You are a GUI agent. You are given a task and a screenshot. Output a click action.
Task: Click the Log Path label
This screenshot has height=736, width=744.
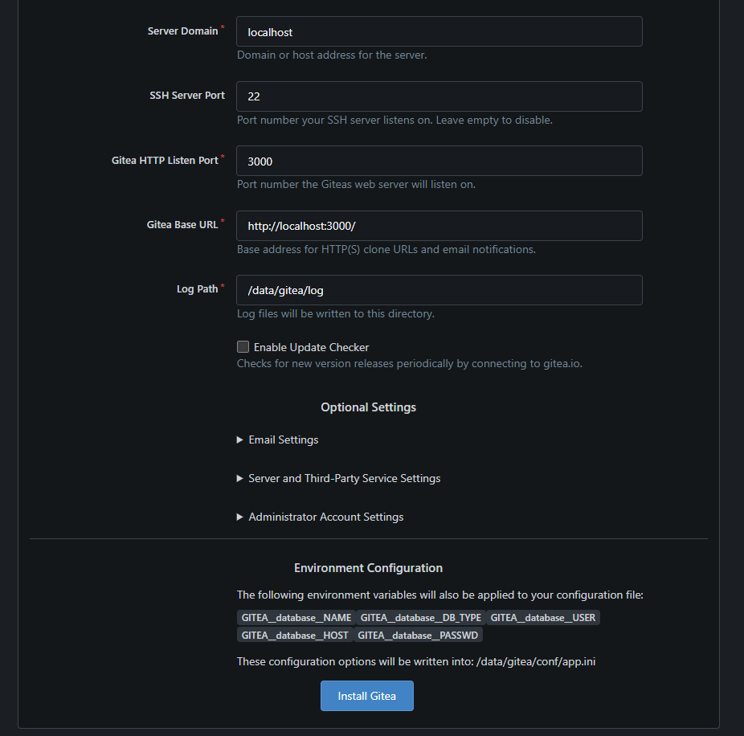tap(197, 289)
